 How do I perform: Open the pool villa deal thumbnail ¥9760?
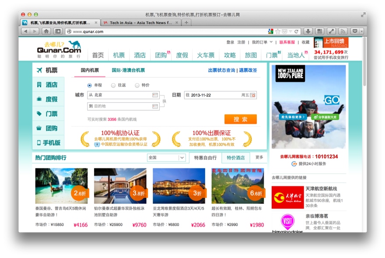[x=120, y=186]
